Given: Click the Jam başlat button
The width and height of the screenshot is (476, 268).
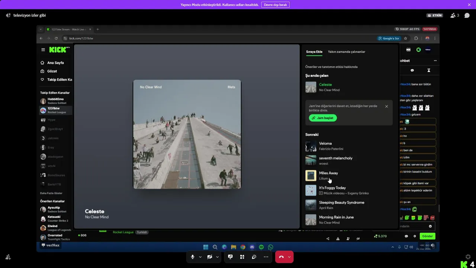Looking at the screenshot, I should (323, 118).
